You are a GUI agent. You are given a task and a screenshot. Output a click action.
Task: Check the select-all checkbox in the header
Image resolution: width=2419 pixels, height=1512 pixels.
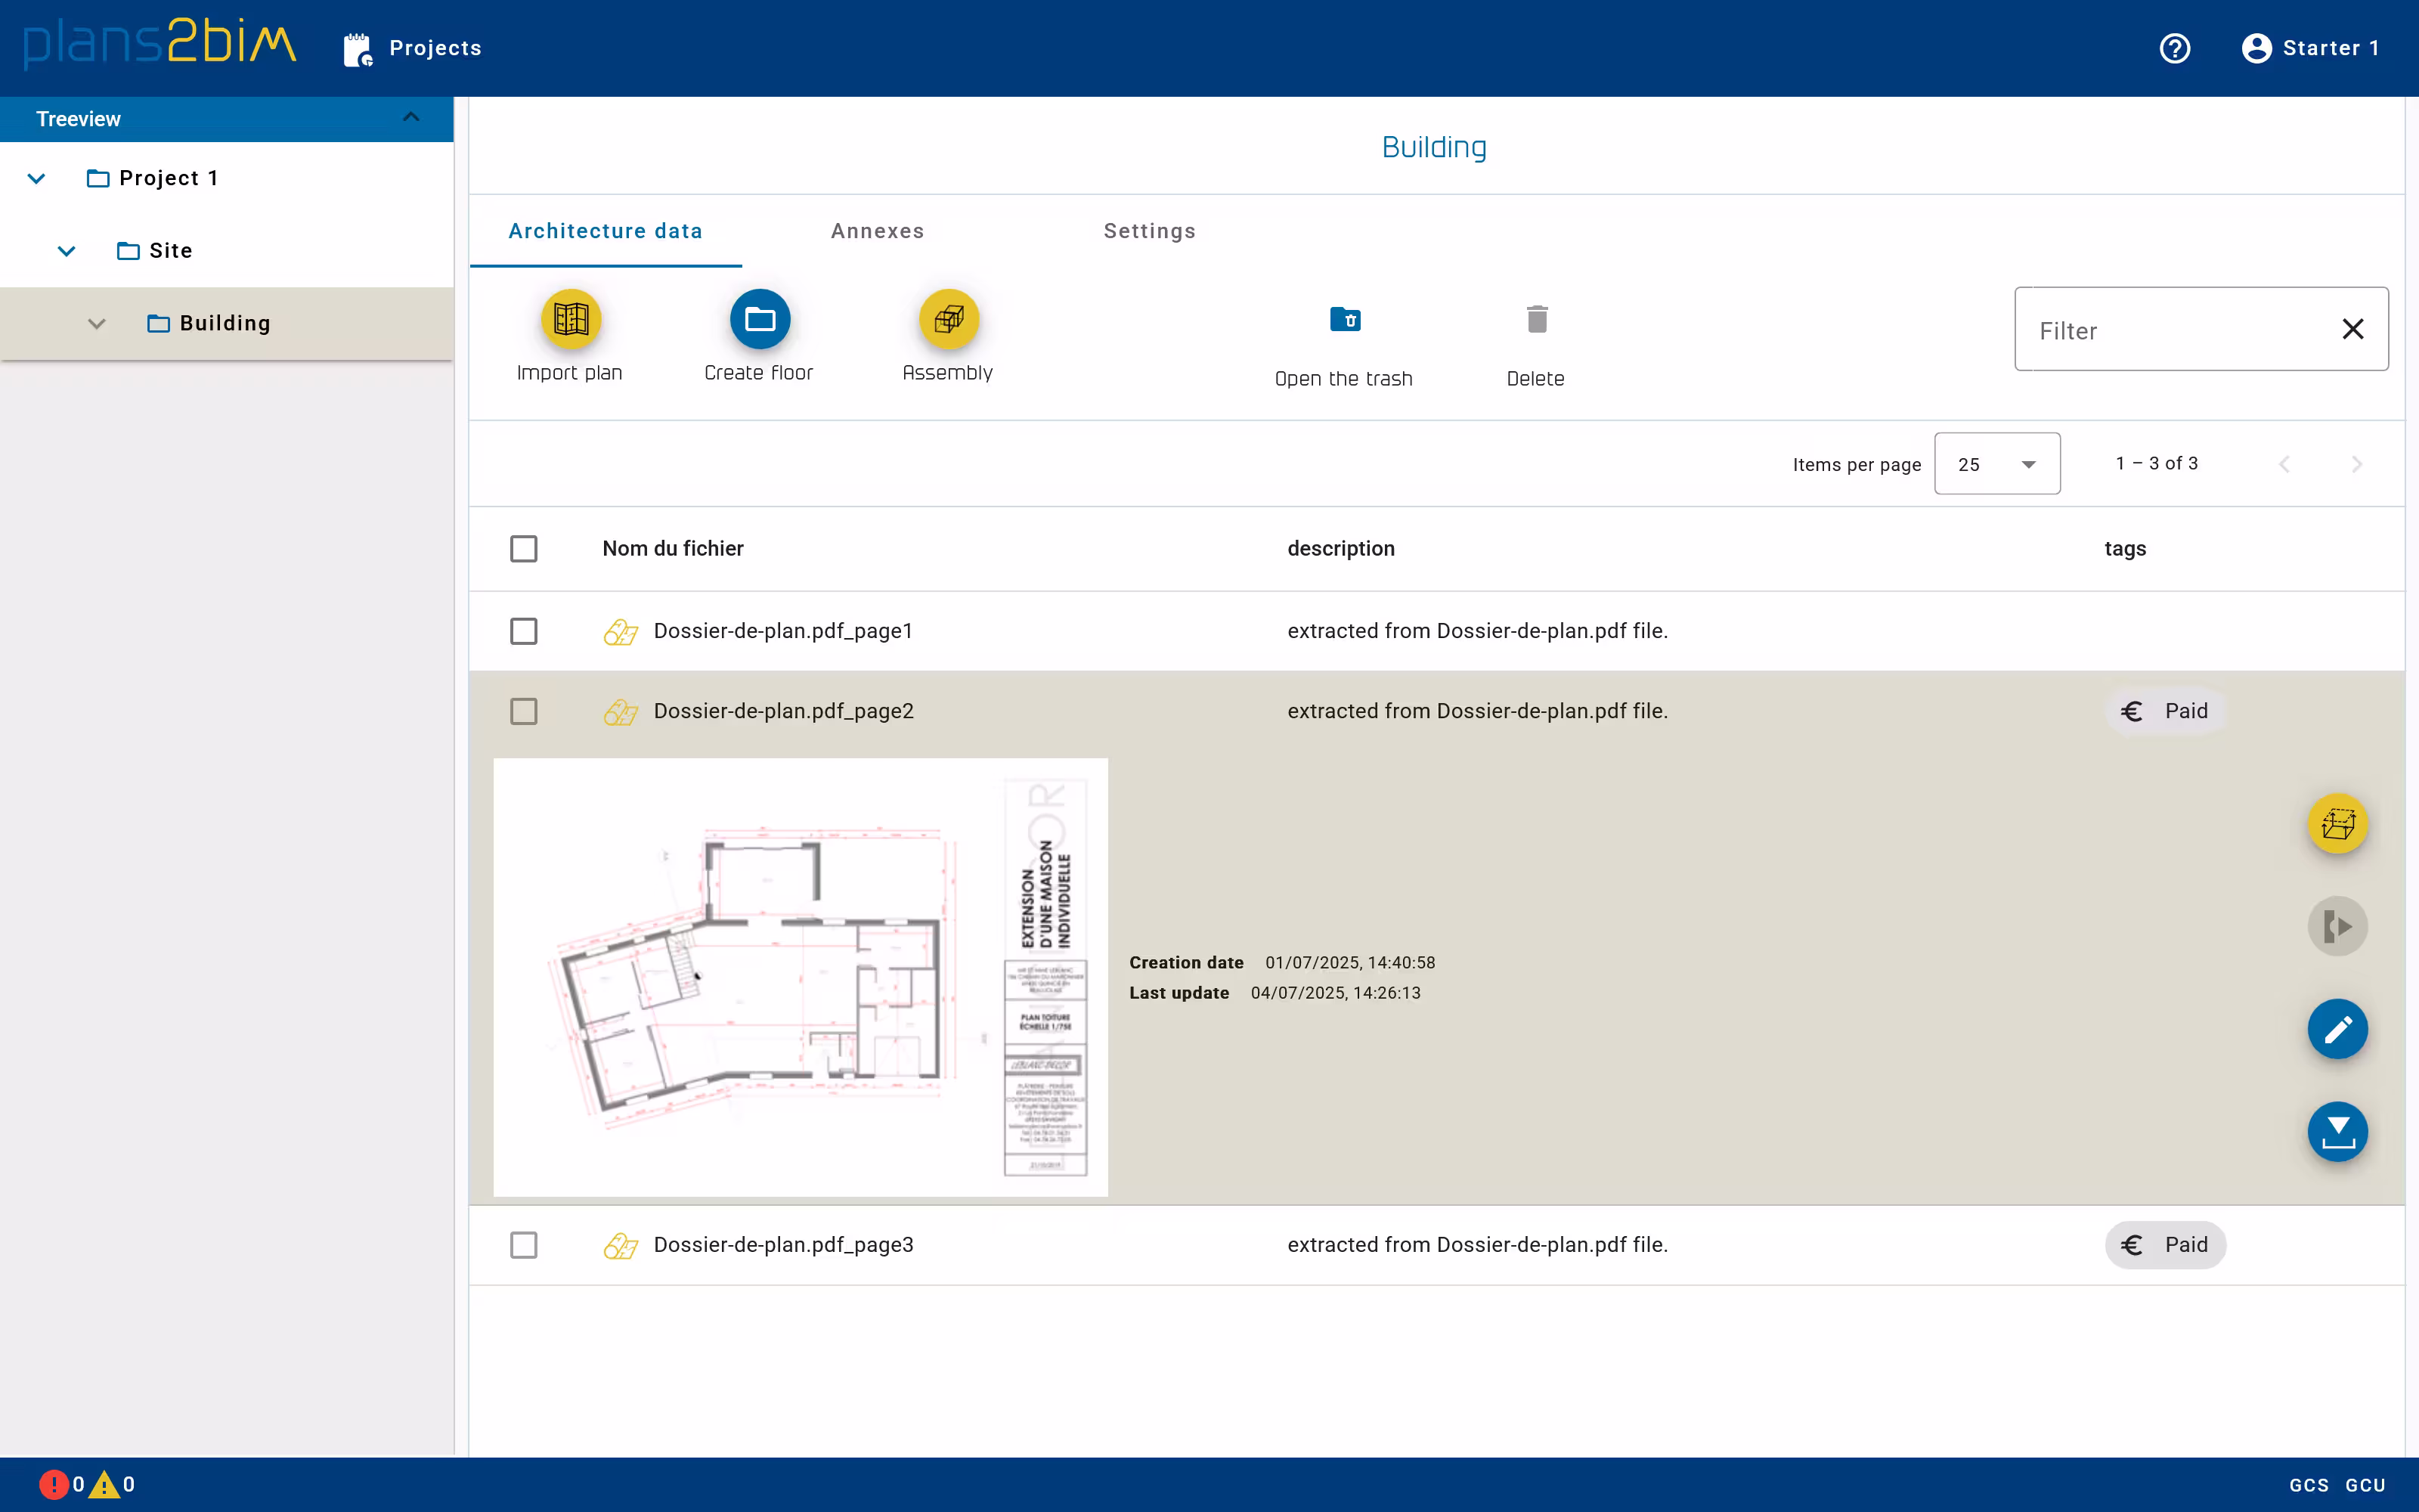[x=524, y=548]
